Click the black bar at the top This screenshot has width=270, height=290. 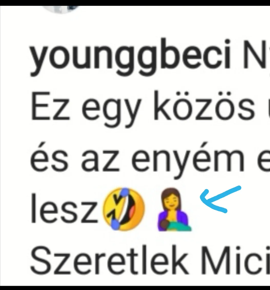coord(135,3)
